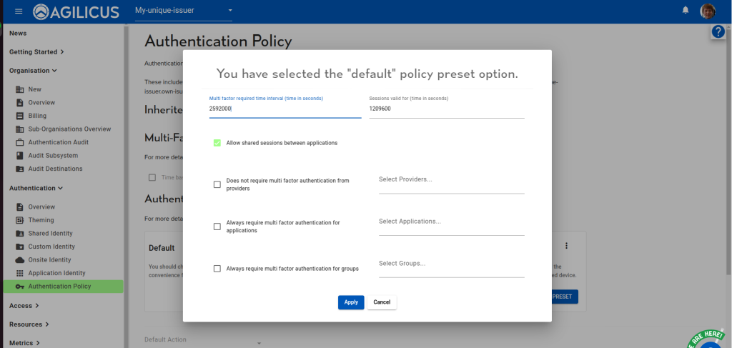The width and height of the screenshot is (732, 348).
Task: Click the Cancel button
Action: tap(382, 302)
